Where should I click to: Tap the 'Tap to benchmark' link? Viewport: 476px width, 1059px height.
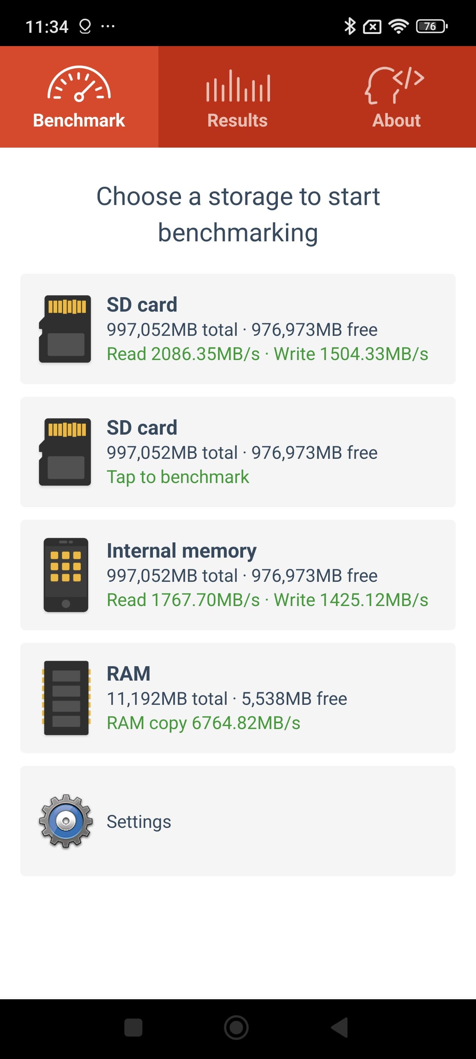coord(178,477)
